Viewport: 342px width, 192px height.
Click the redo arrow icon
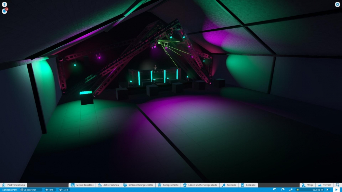(283, 190)
